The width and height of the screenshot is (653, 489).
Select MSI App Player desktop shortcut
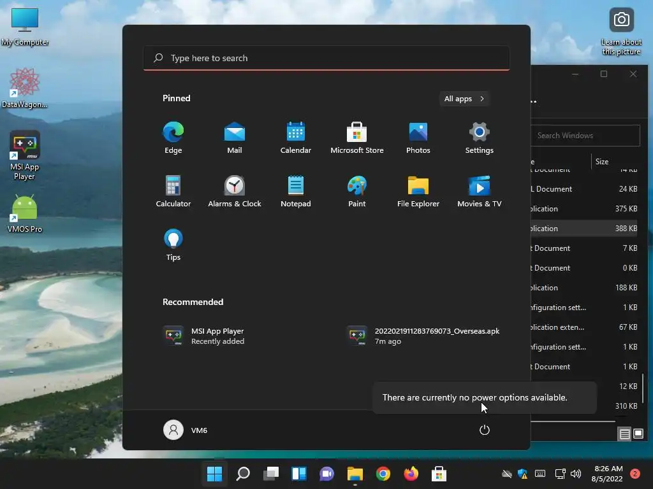point(25,155)
